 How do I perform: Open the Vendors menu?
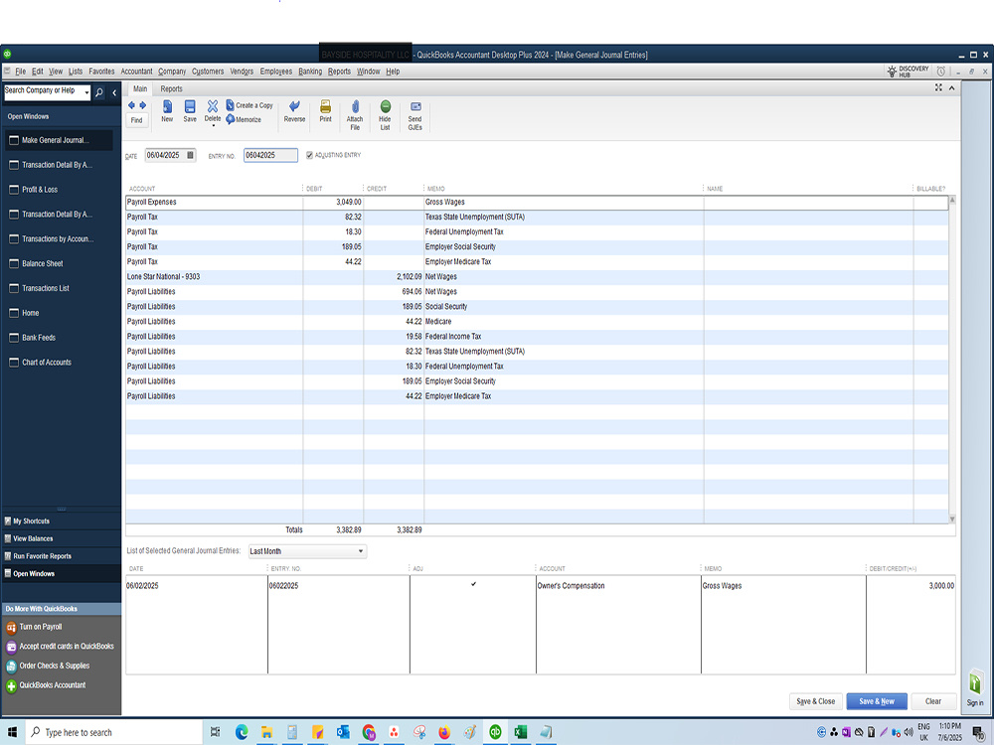point(242,72)
